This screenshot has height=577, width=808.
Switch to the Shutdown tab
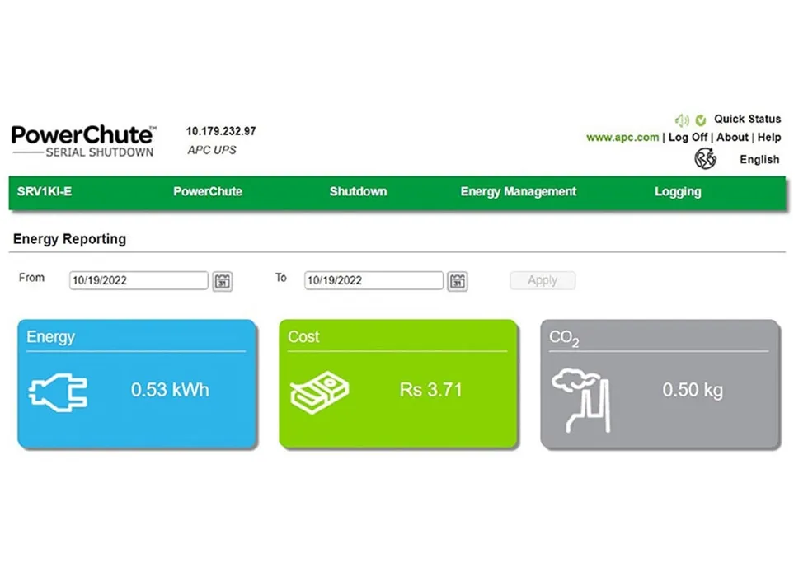(358, 191)
